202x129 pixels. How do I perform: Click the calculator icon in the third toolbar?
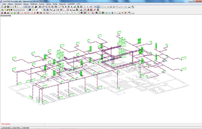18,13
